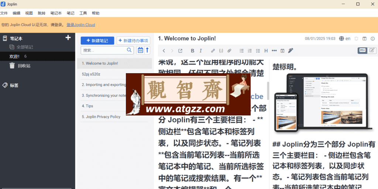Toggle the editor layout panes
Screen dimensions: 378x189
click(364, 38)
